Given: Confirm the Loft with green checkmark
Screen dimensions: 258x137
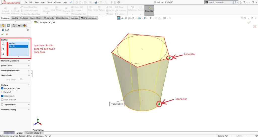Looking at the screenshot, I should point(2,34).
